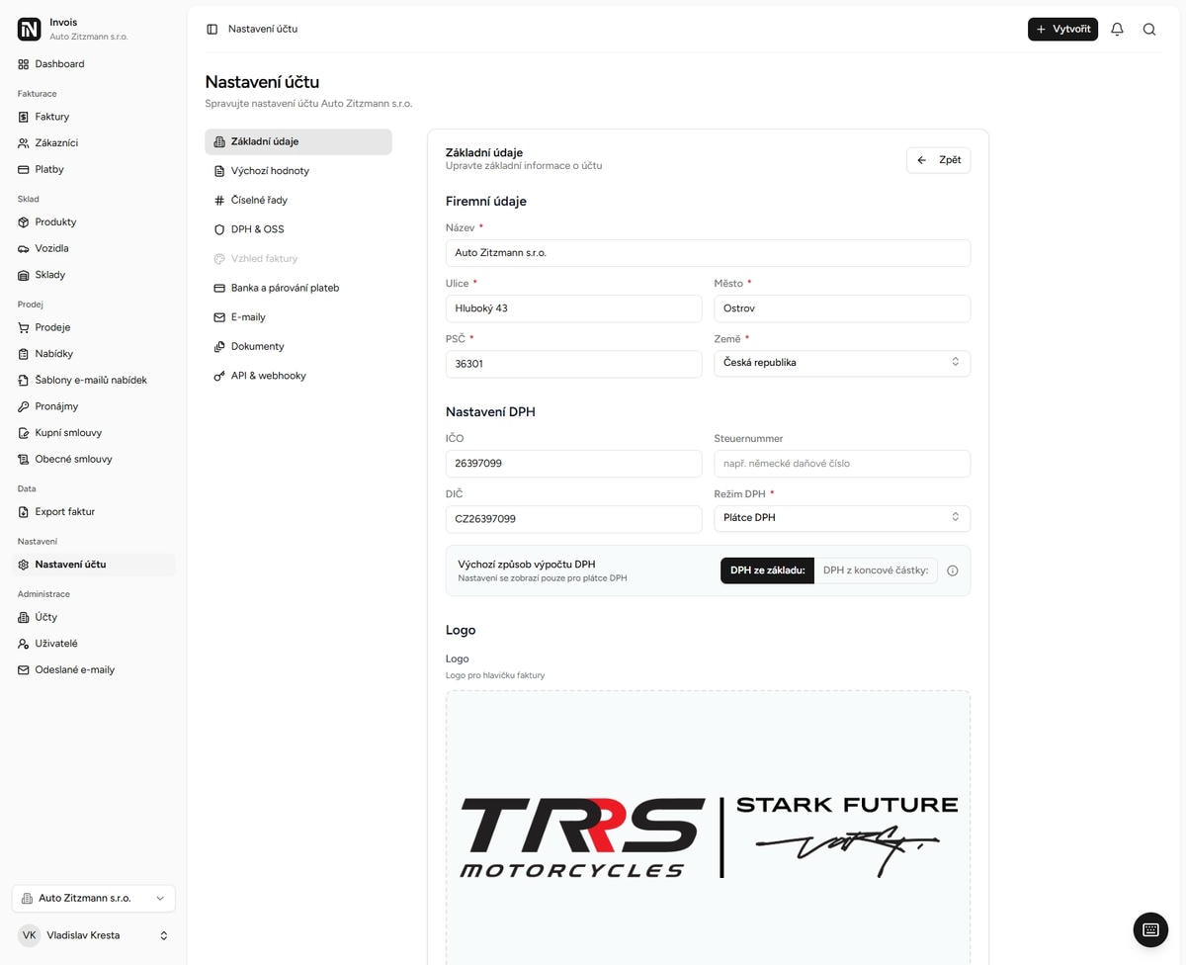The width and height of the screenshot is (1186, 965).
Task: Click the Export faktur icon
Action: point(24,512)
